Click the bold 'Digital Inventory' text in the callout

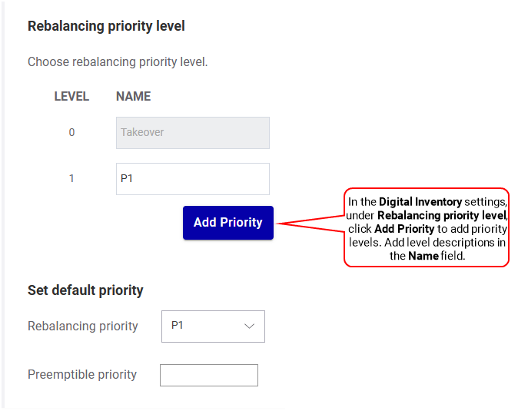point(420,202)
